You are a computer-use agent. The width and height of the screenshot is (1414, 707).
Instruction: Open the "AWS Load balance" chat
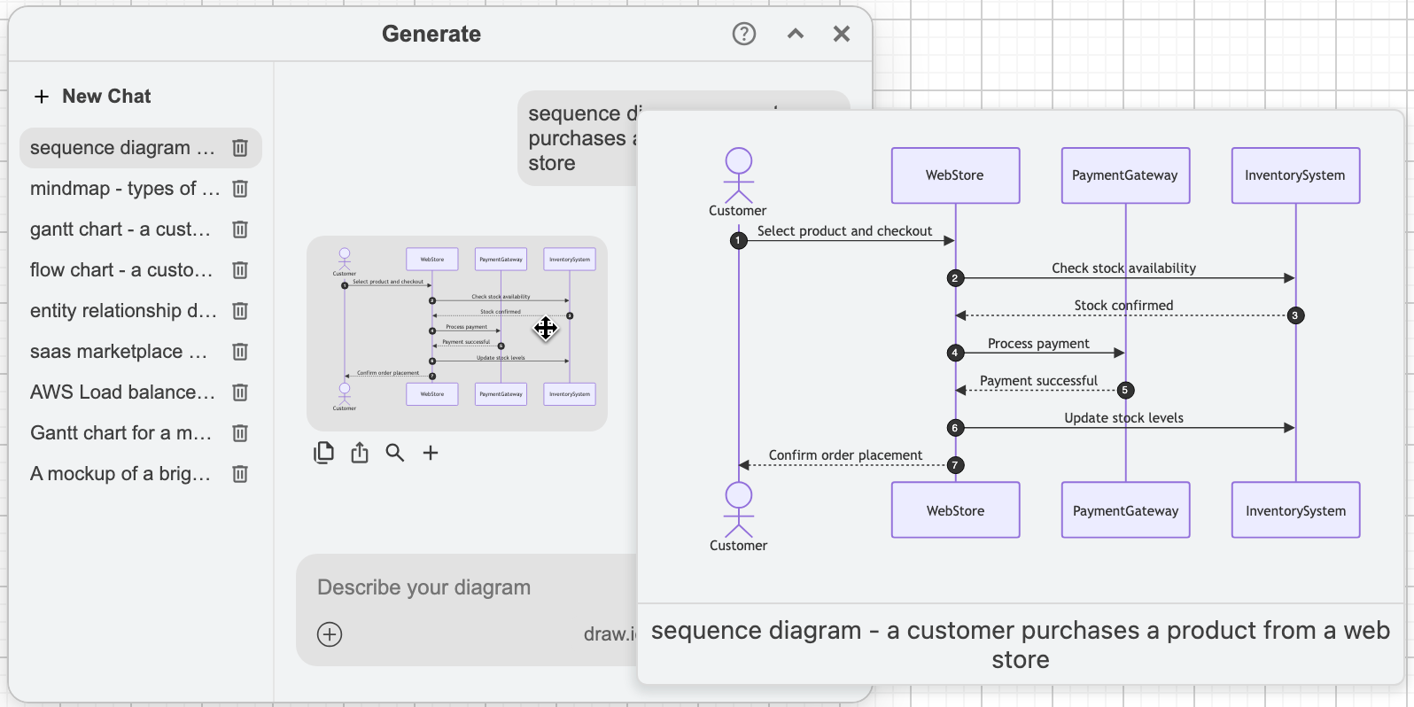tap(122, 392)
